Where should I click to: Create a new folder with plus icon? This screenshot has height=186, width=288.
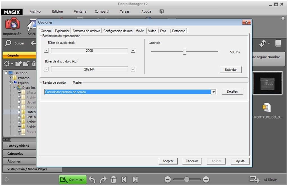pyautogui.click(x=18, y=64)
